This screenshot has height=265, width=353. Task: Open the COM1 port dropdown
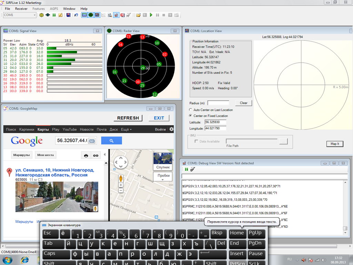(34, 15)
